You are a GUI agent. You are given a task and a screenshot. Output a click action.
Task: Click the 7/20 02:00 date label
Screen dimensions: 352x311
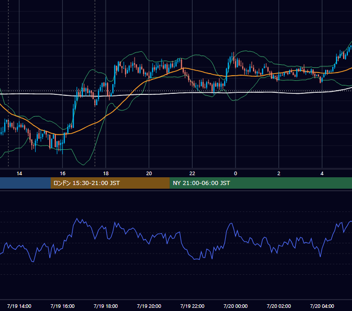pyautogui.click(x=279, y=306)
